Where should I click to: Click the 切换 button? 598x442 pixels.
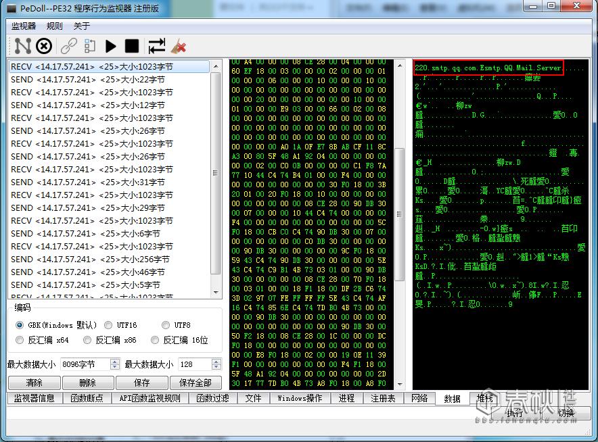click(566, 413)
